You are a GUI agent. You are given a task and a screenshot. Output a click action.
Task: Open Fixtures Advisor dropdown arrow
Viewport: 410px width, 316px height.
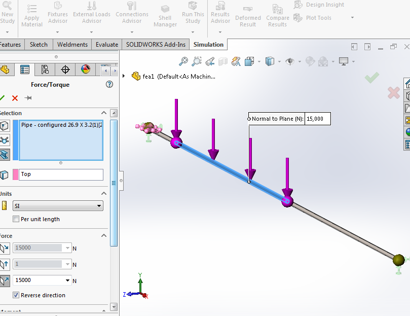58,32
